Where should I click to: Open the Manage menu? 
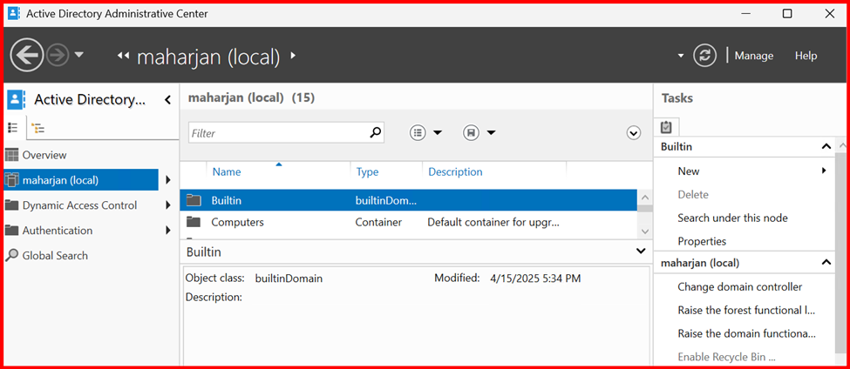coord(753,56)
